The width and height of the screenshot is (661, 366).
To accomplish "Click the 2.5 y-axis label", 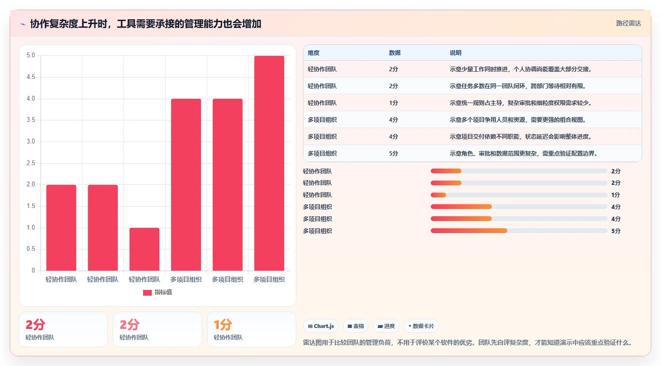I will tap(31, 163).
